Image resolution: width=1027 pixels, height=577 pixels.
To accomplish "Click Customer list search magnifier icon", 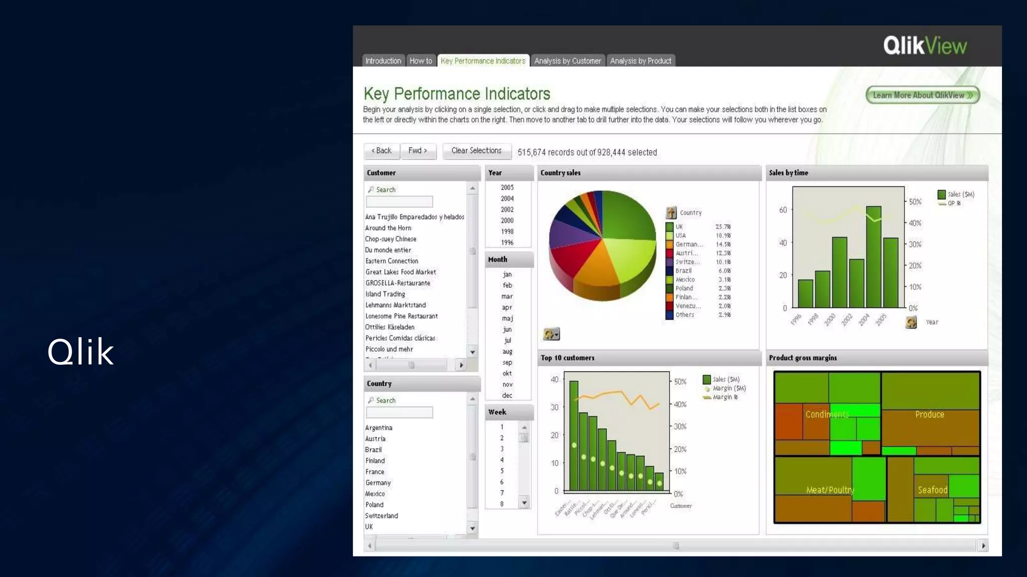I will (371, 190).
